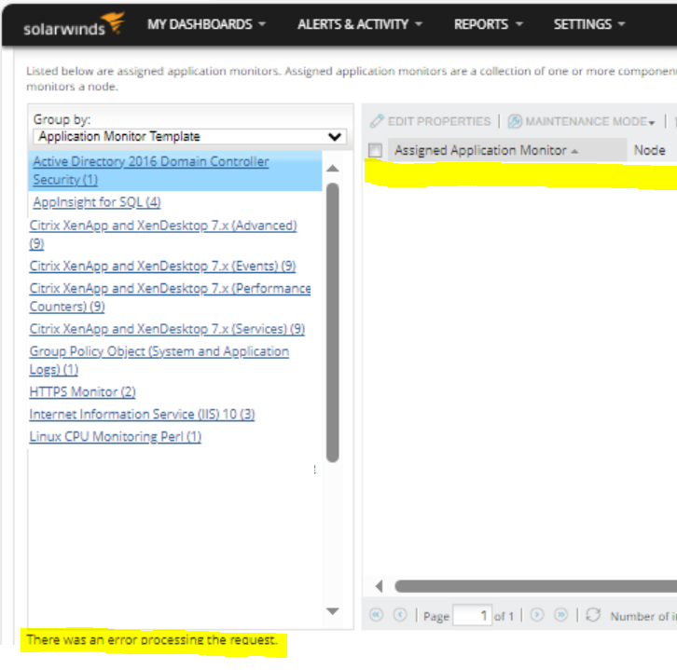Open the Settings menu
The width and height of the screenshot is (677, 670).
(589, 24)
